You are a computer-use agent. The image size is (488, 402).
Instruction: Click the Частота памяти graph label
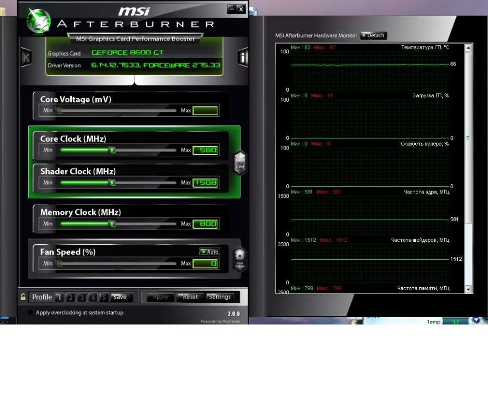click(423, 288)
